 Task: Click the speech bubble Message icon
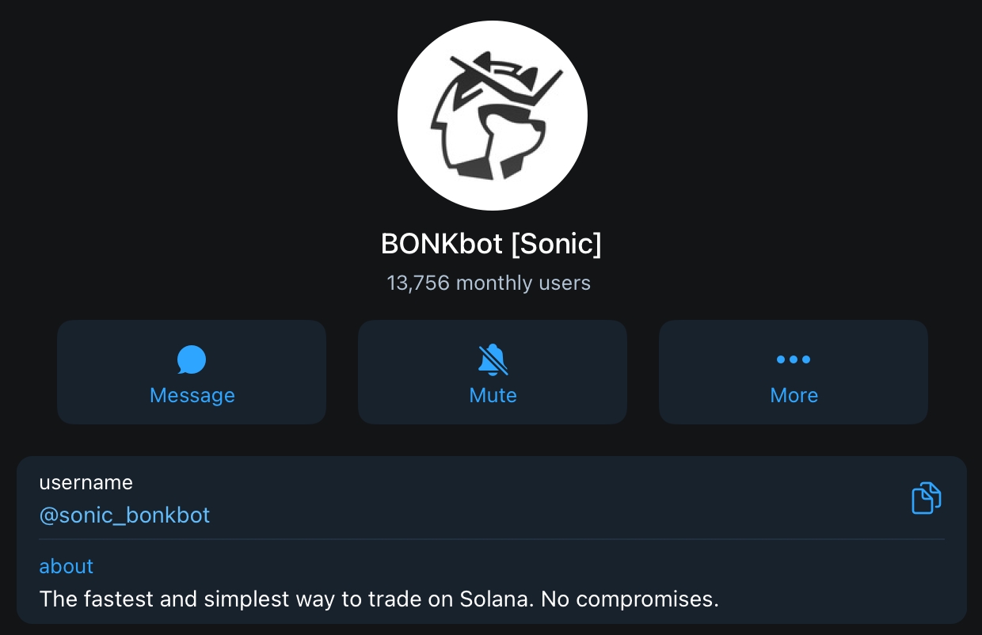click(x=192, y=359)
